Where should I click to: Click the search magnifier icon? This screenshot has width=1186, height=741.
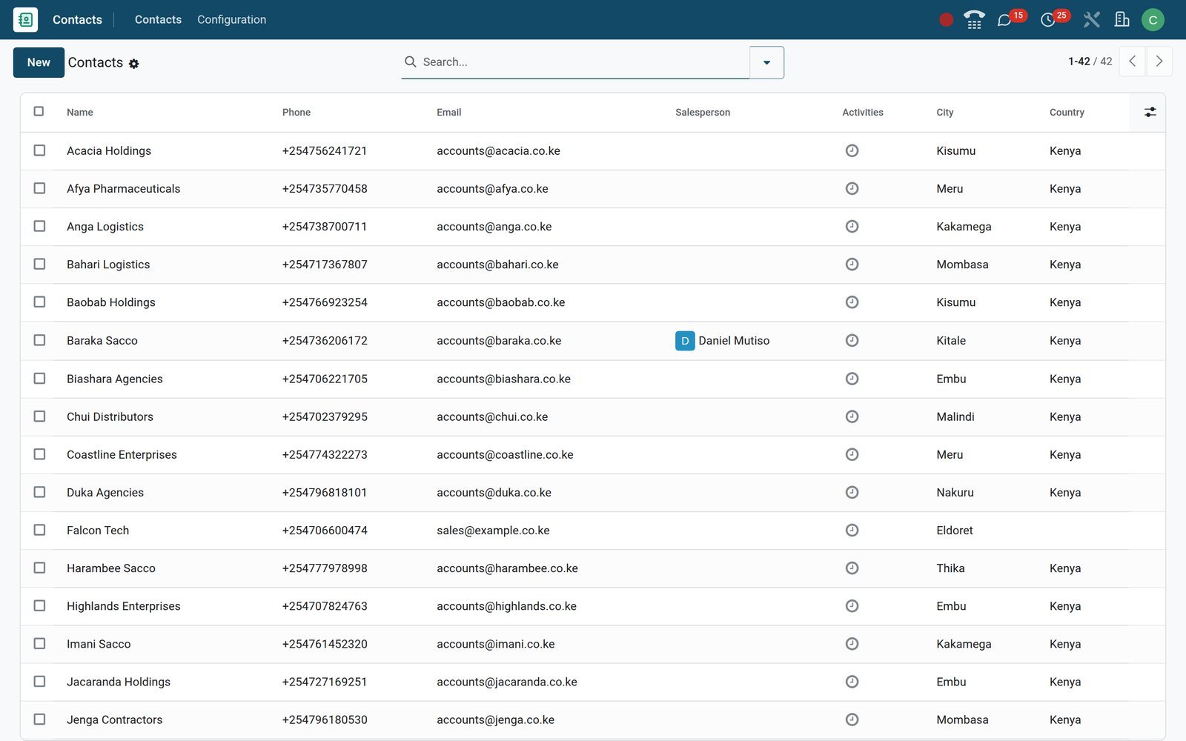(x=410, y=62)
